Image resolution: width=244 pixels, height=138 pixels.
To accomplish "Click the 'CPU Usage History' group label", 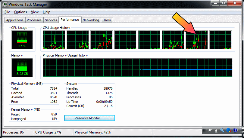I will (x=56, y=28).
